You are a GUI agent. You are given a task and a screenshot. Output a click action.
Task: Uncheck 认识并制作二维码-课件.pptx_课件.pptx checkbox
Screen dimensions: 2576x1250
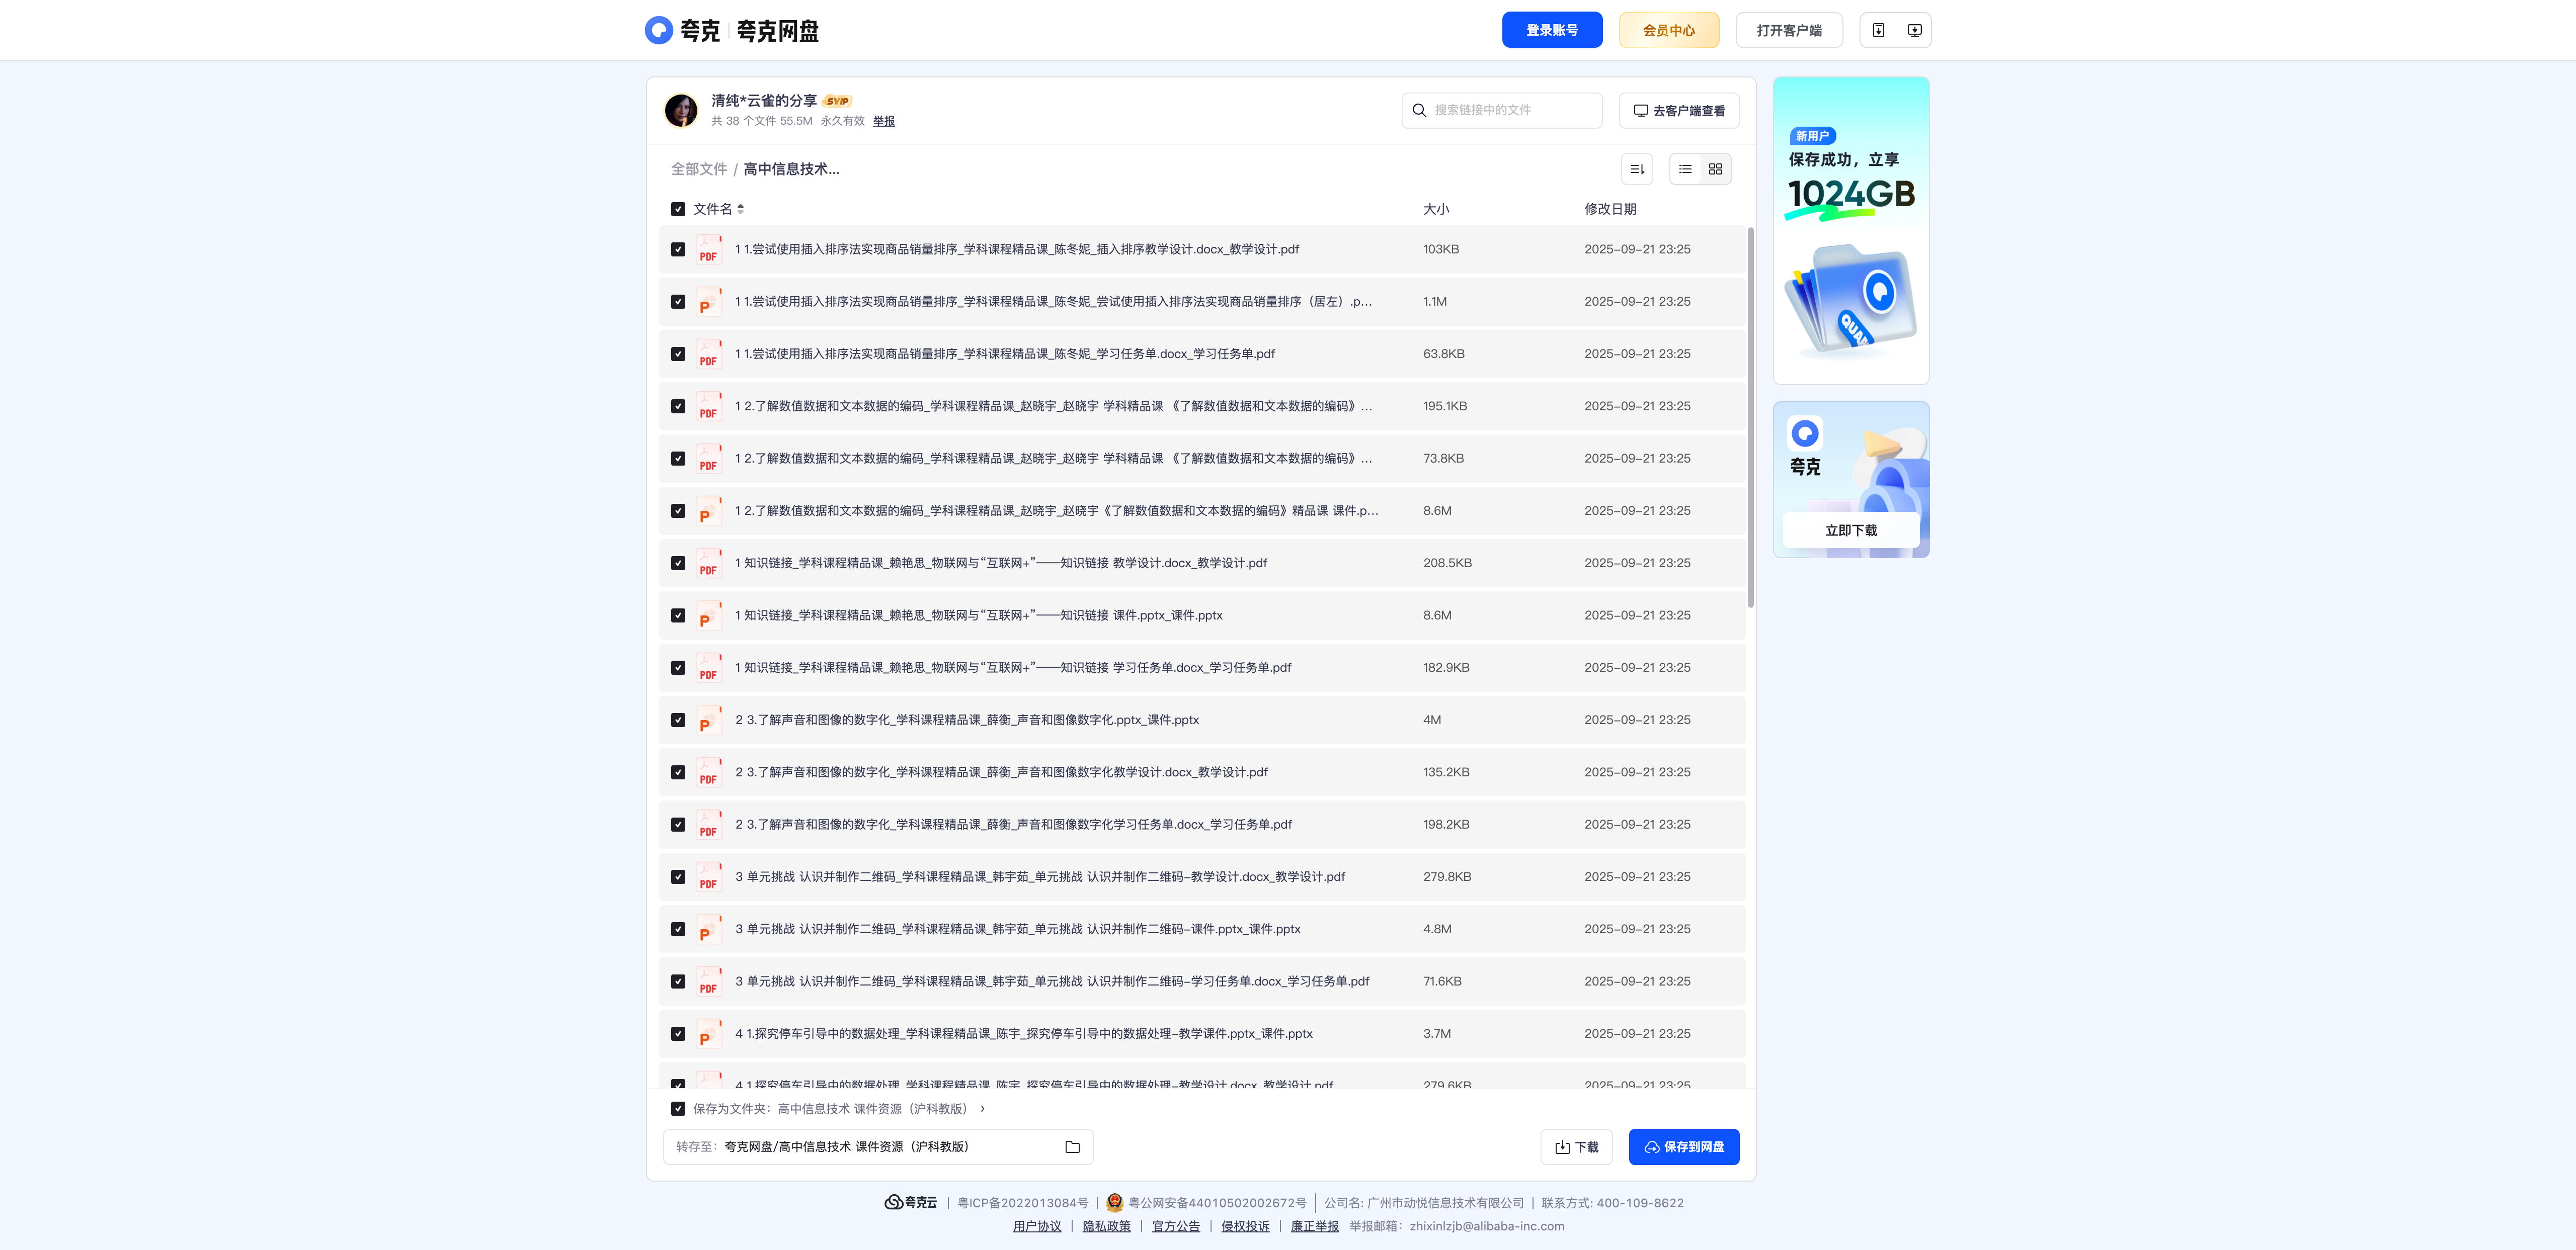(678, 929)
